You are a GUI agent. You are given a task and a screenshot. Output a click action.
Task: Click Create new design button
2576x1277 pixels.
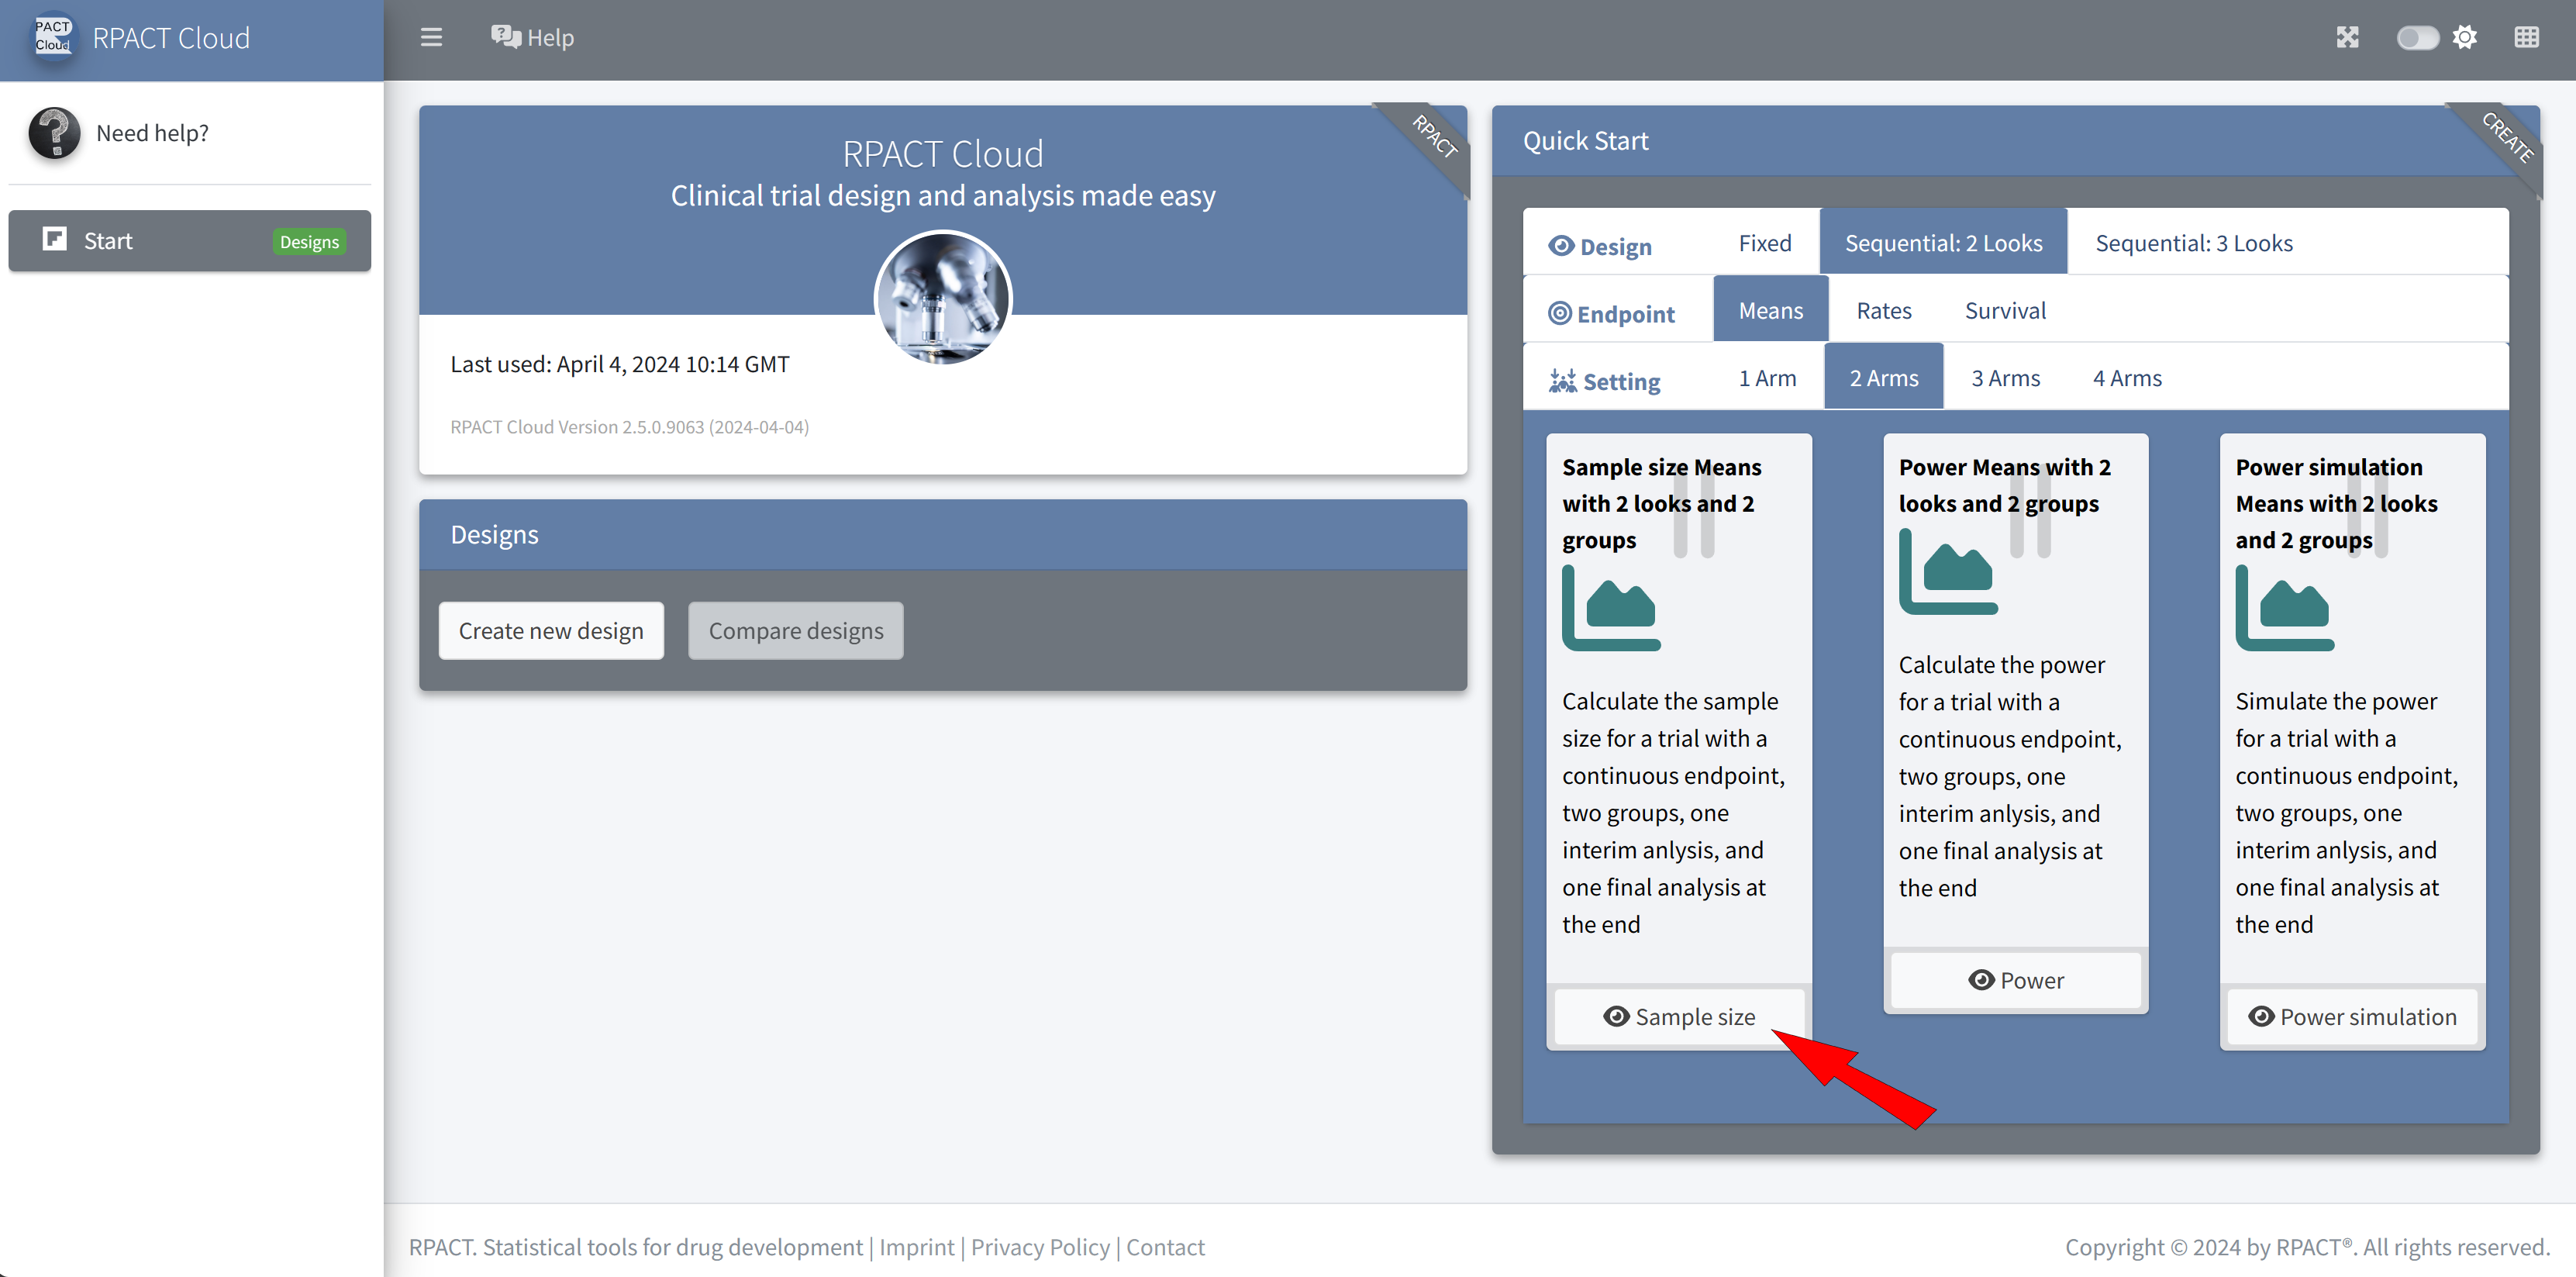[x=551, y=631]
